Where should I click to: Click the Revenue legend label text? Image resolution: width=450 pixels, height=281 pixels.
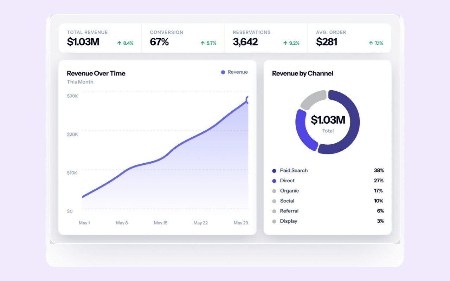[x=238, y=72]
